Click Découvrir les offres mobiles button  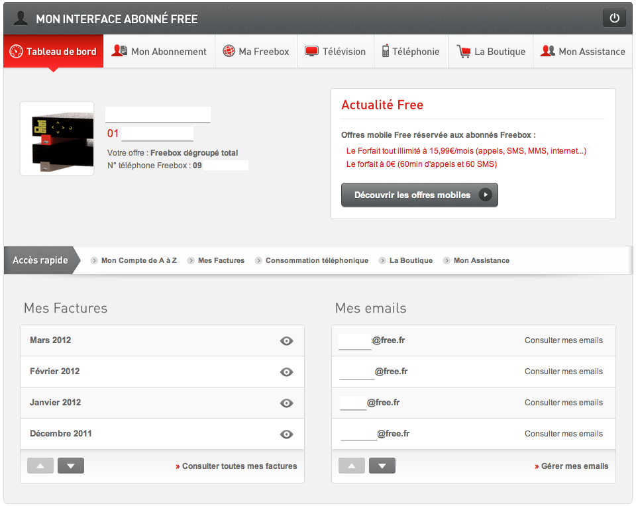point(419,195)
